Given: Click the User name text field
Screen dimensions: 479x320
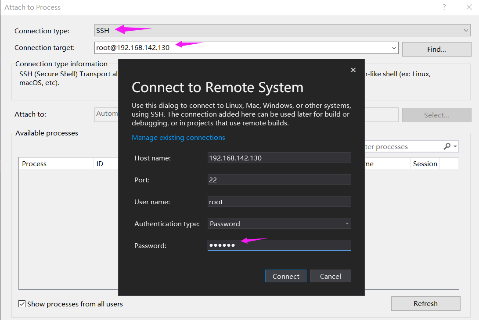Looking at the screenshot, I should (x=279, y=202).
